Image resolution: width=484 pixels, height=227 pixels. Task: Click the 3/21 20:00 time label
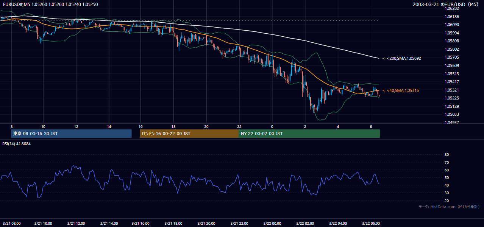pyautogui.click(x=206, y=223)
